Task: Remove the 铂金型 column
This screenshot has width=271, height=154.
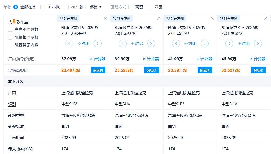Action: (x=266, y=18)
